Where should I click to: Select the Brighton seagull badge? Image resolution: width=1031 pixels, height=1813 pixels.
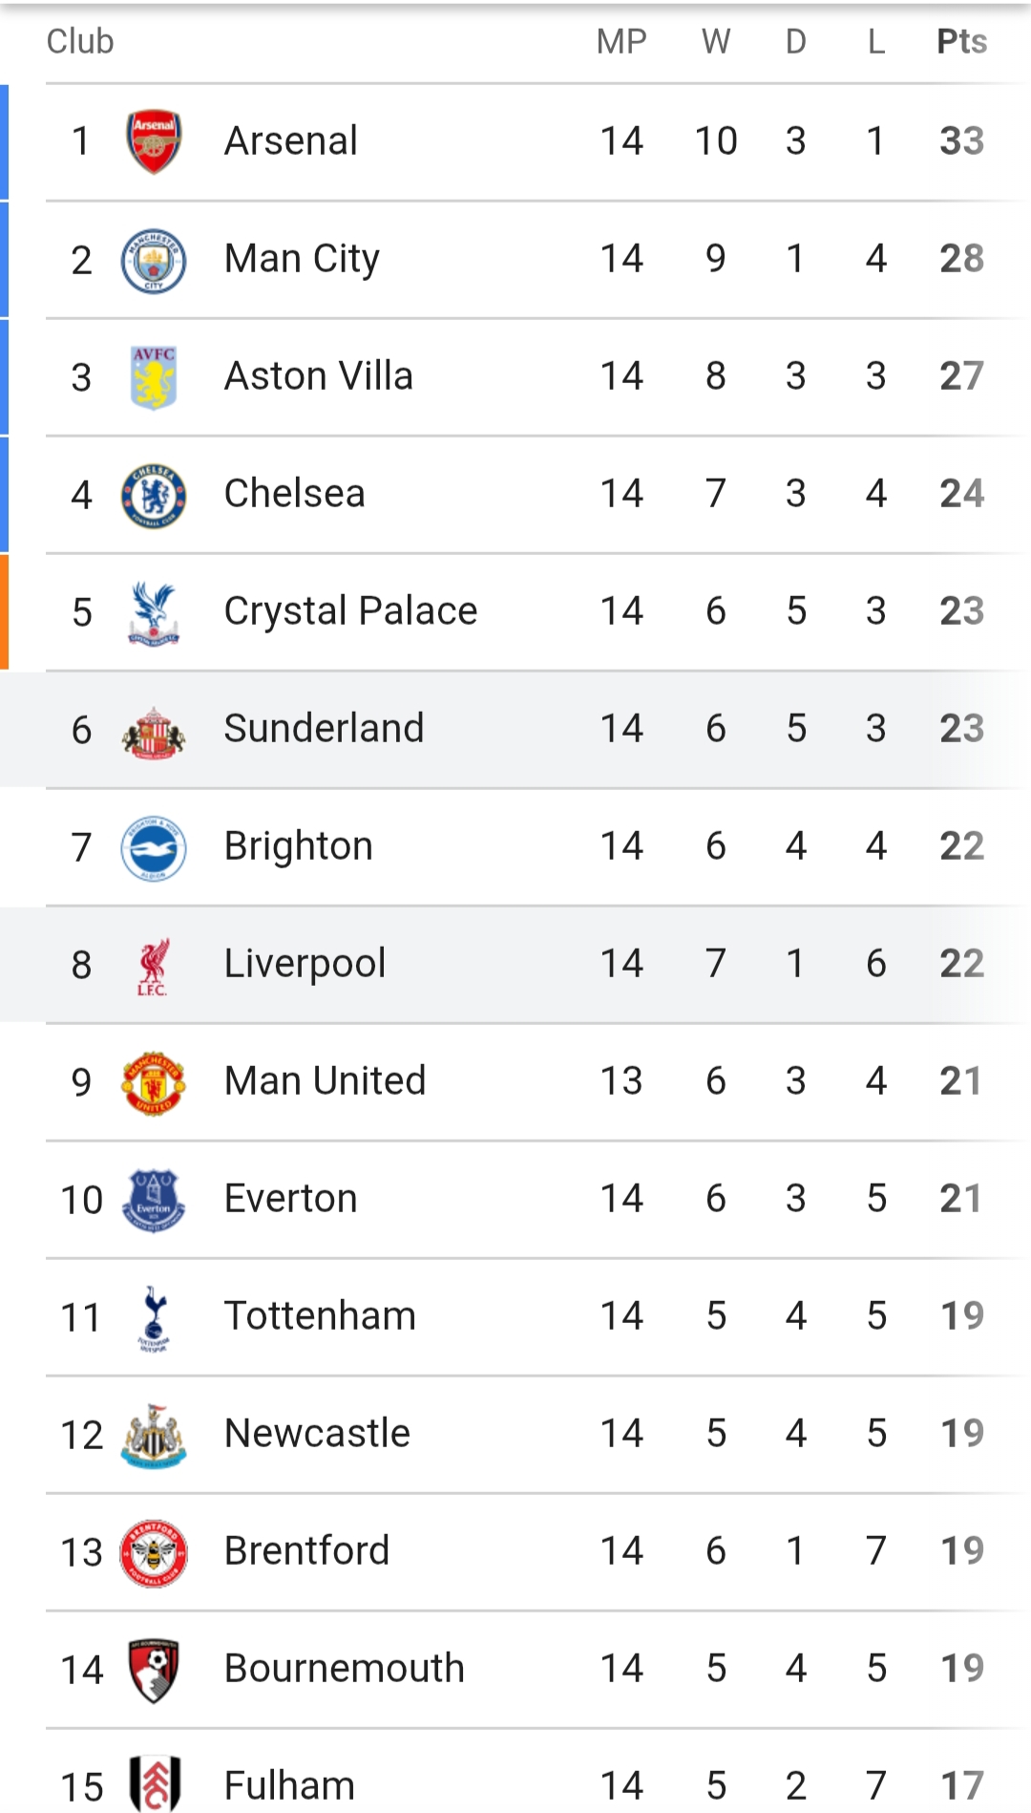[154, 847]
